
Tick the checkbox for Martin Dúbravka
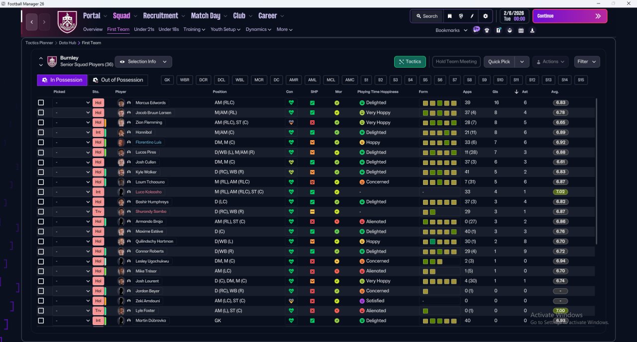41,321
